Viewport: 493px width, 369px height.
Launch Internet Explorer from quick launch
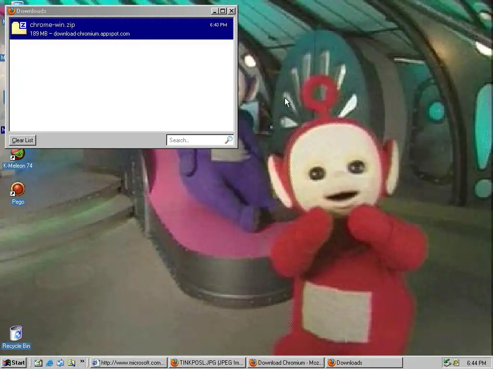pyautogui.click(x=50, y=363)
